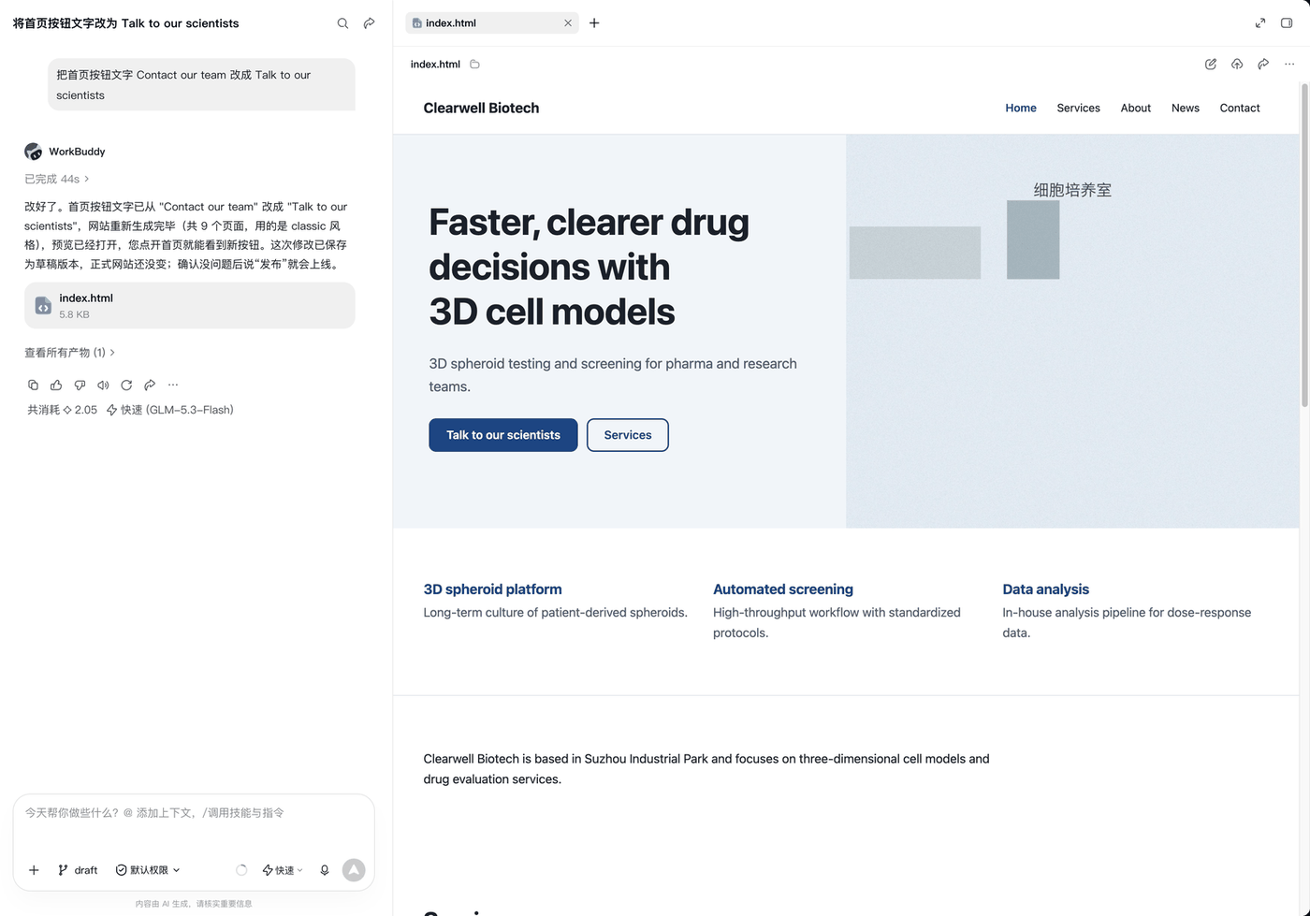The image size is (1310, 916).
Task: Click the upload publish cloud icon
Action: [1237, 64]
